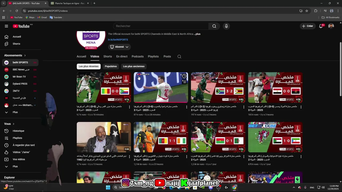Open options menu for 165 k vues video
Image resolution: width=342 pixels, height=192 pixels.
click(301, 107)
